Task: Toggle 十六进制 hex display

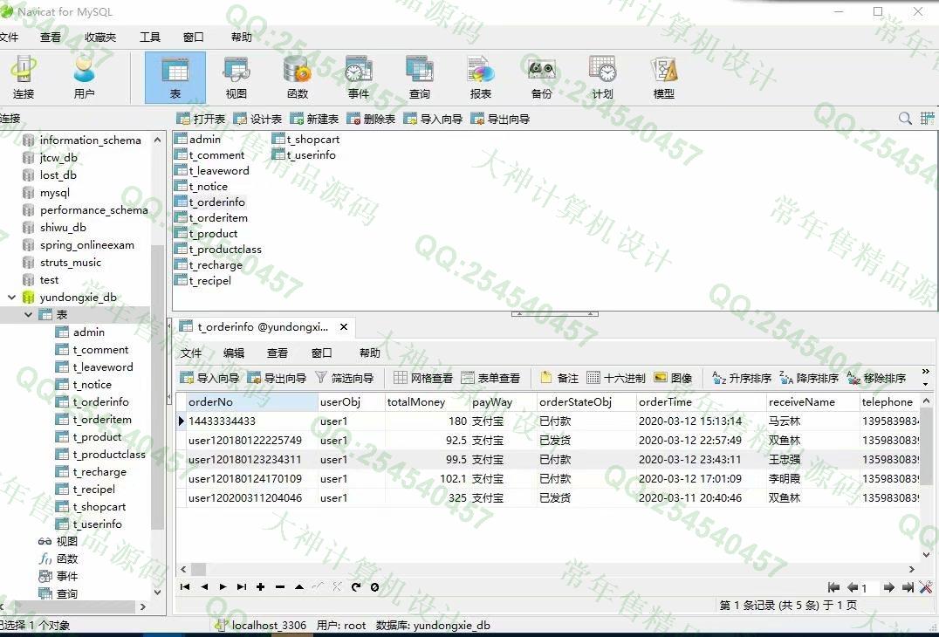Action: pyautogui.click(x=615, y=378)
